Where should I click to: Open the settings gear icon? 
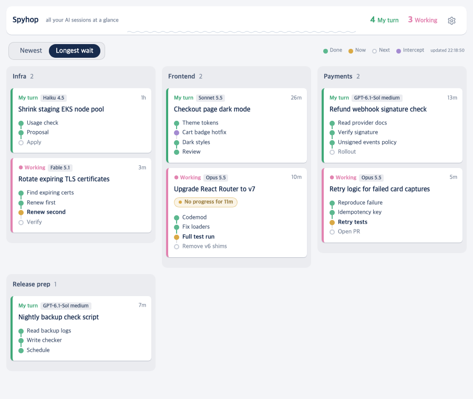(451, 20)
